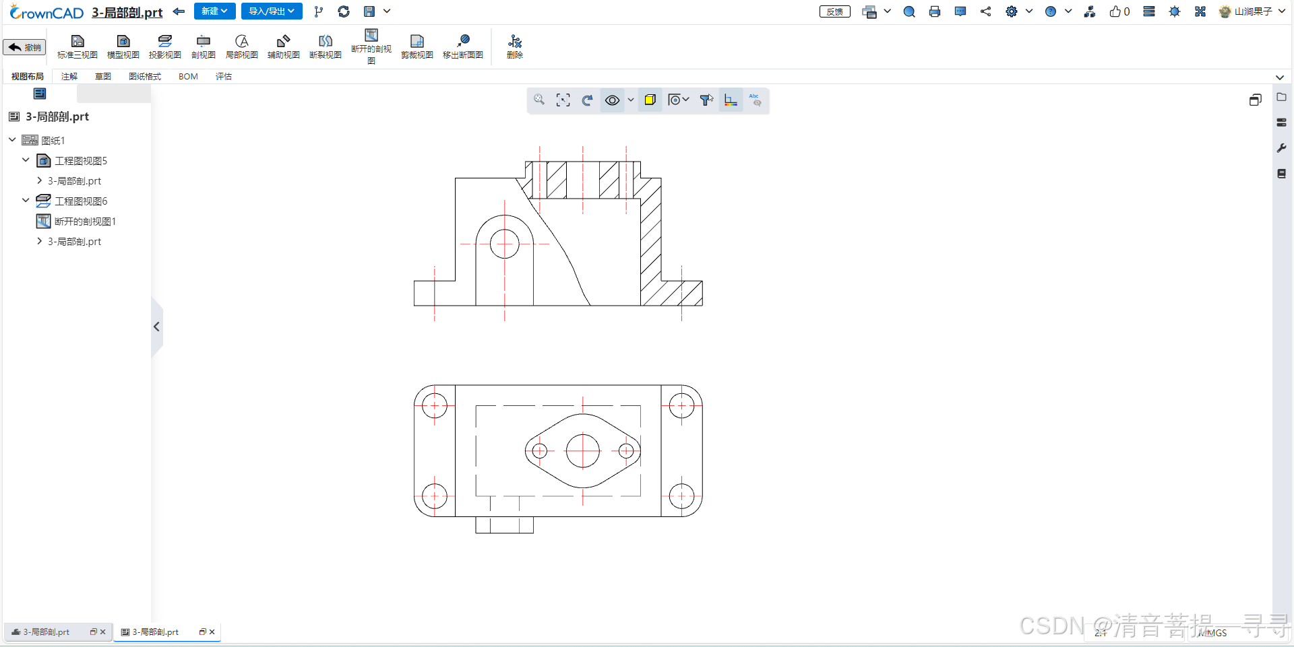Open the filter funnel tool in view toolbar
Viewport: 1294px width, 647px height.
pos(706,100)
